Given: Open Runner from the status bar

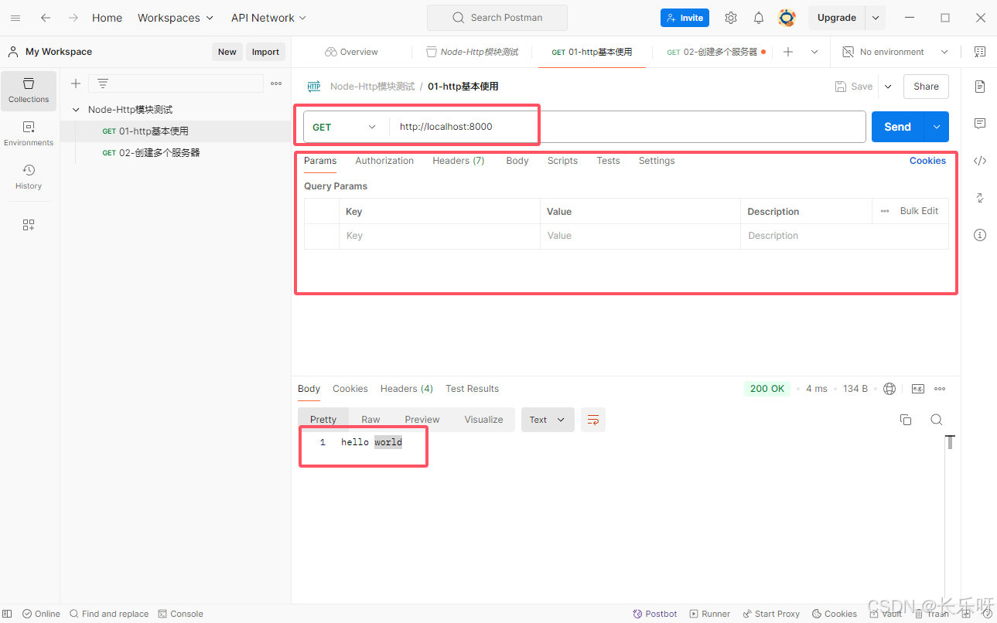Looking at the screenshot, I should (710, 614).
